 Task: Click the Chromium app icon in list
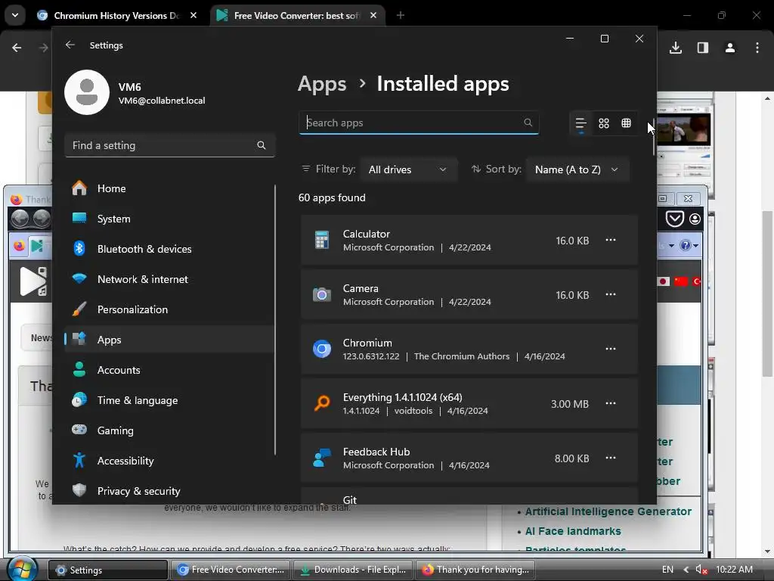tap(322, 349)
